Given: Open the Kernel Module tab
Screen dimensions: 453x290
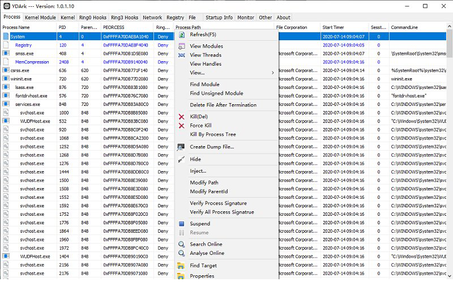Looking at the screenshot, I should tap(40, 18).
